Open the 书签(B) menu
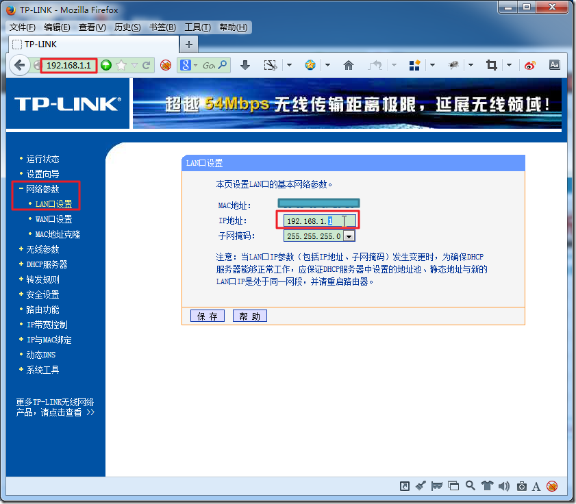Viewport: 576px width, 504px height. [x=162, y=27]
